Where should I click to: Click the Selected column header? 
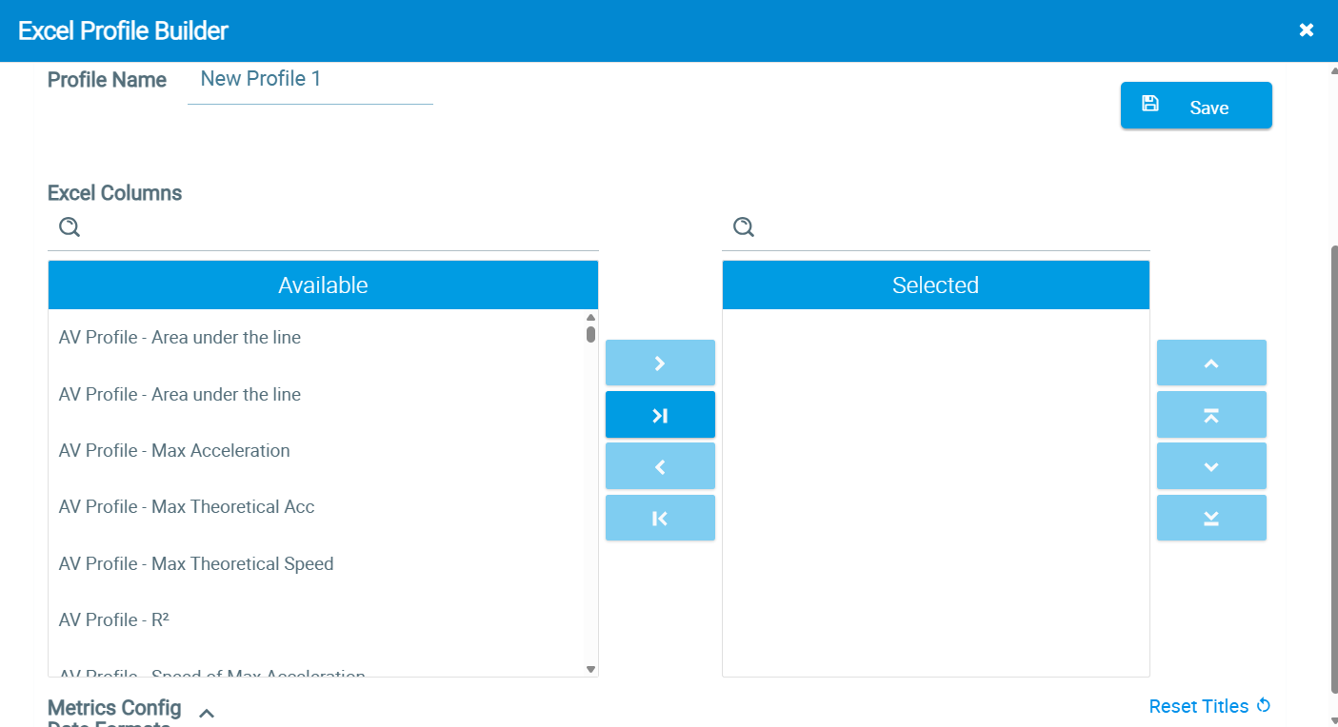tap(935, 285)
